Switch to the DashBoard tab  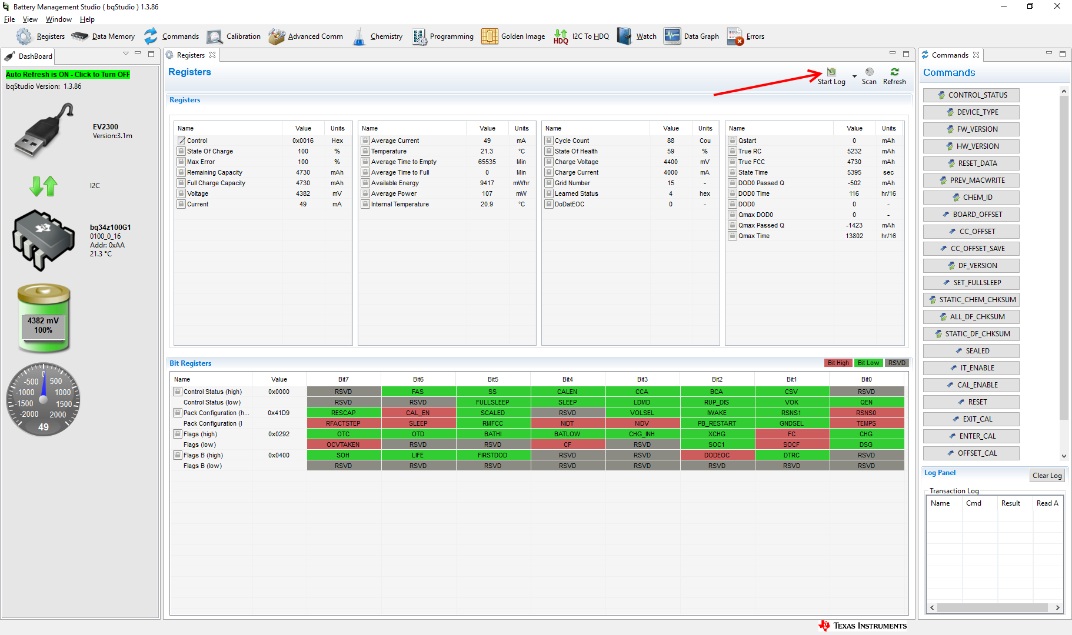(28, 56)
